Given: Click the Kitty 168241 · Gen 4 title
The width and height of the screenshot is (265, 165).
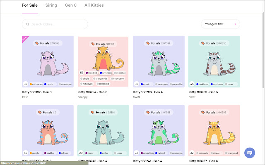Looking at the screenshot, I should pos(147,161).
